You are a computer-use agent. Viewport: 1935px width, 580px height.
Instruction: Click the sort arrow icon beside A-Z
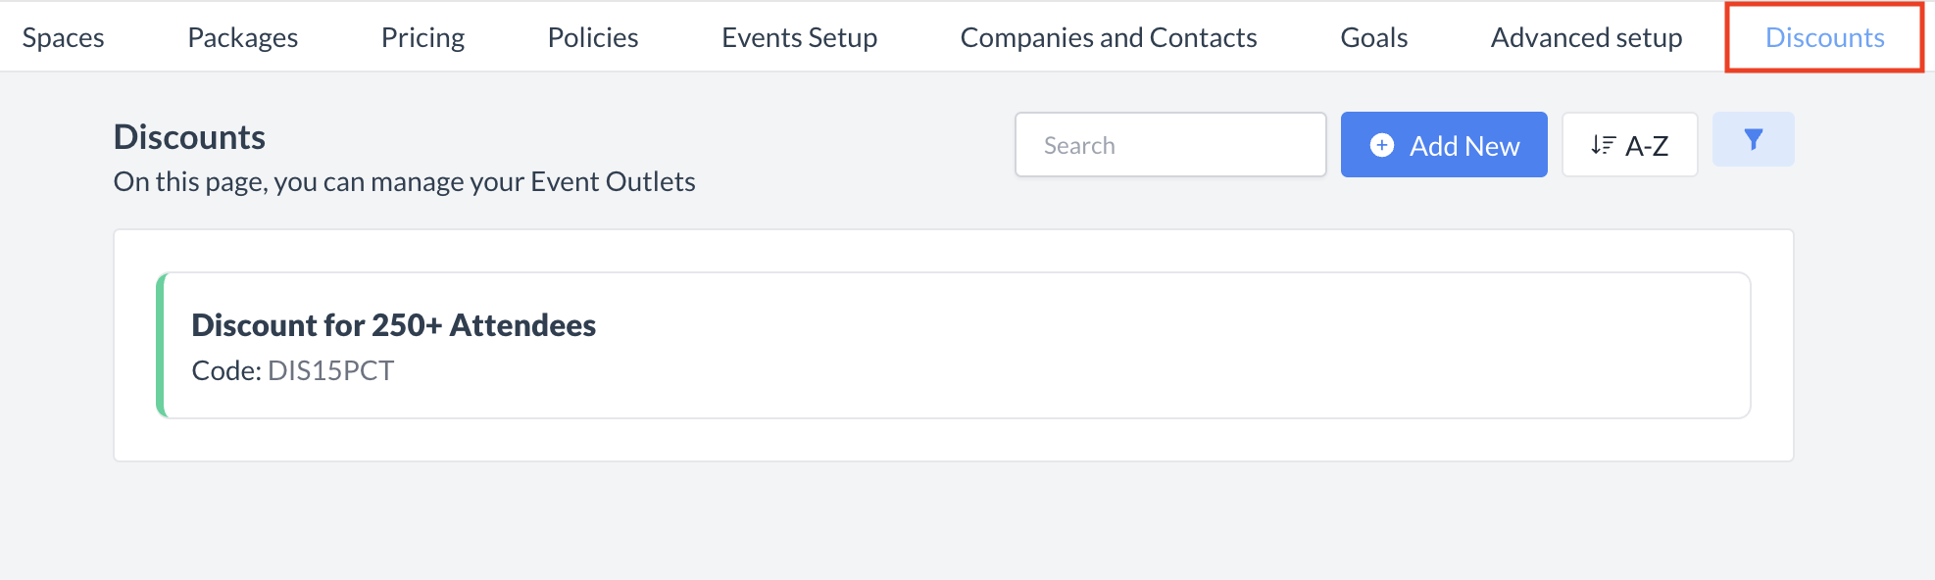tap(1603, 145)
